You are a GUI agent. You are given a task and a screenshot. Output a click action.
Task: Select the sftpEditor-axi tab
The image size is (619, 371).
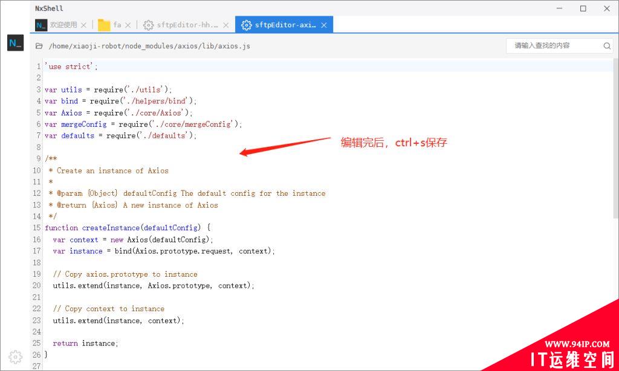click(284, 25)
